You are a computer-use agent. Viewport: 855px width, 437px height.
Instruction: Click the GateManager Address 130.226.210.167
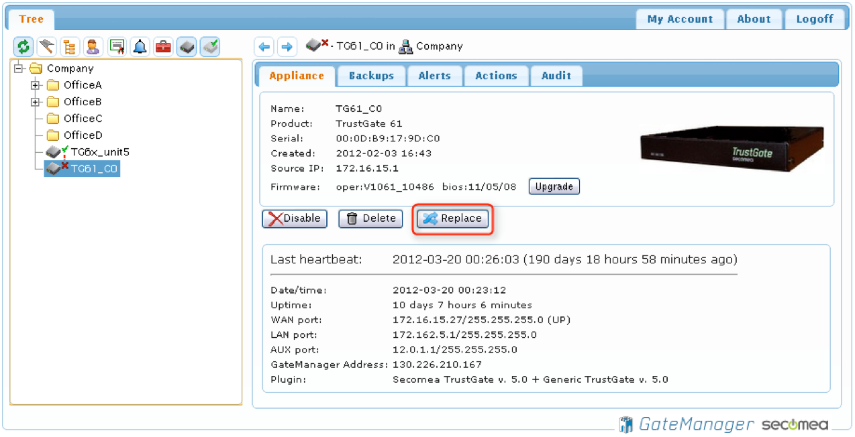tap(438, 365)
